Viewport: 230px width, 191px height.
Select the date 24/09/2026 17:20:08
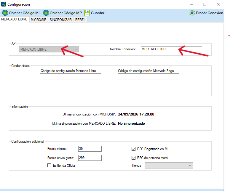pos(136,114)
